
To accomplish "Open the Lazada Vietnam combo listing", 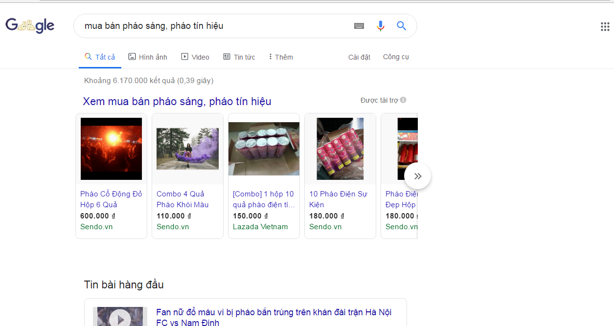I will click(x=263, y=199).
